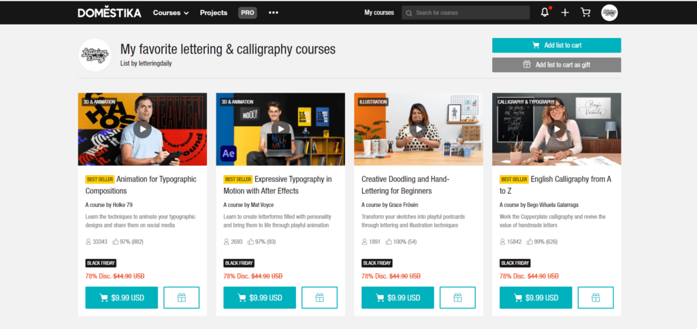The width and height of the screenshot is (697, 329).
Task: Click gift icon for English Calligraphy course
Action: (596, 298)
